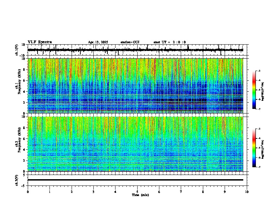Click the 'ch.3(V)' axis label
The image size is (278, 215).
pyautogui.click(x=17, y=180)
